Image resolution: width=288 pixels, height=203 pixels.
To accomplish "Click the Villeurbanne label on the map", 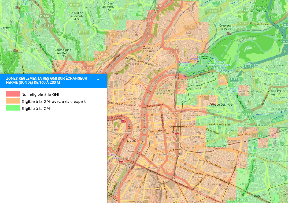I will (x=220, y=104).
